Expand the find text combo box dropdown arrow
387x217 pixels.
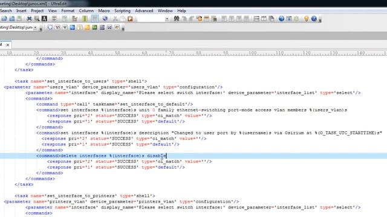click(x=167, y=19)
